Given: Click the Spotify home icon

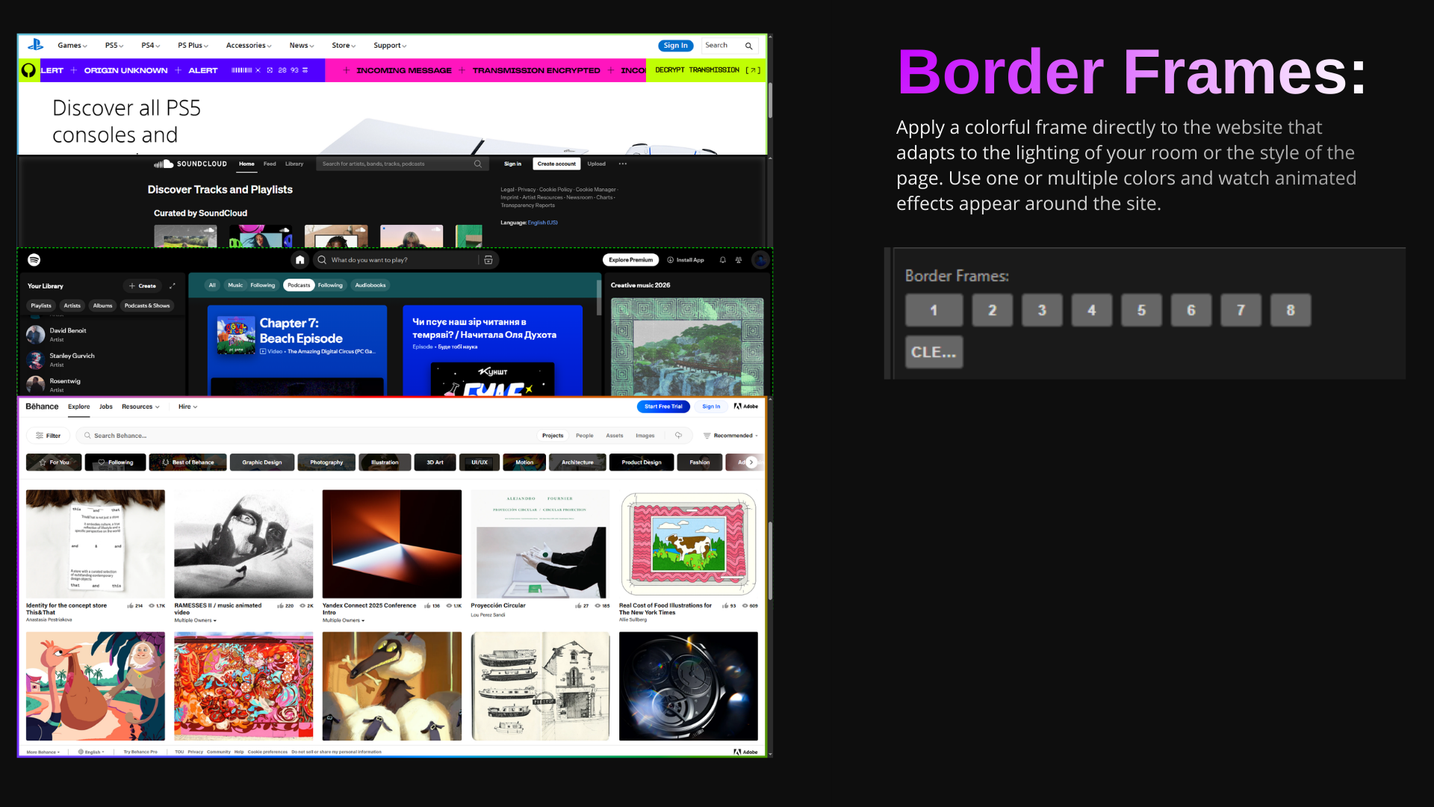Looking at the screenshot, I should click(x=300, y=260).
